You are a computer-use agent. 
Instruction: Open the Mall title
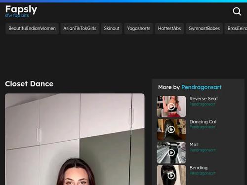[194, 145]
